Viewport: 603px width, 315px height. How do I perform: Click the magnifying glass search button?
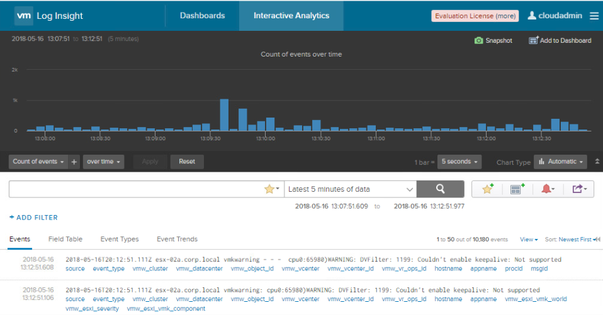pyautogui.click(x=441, y=189)
